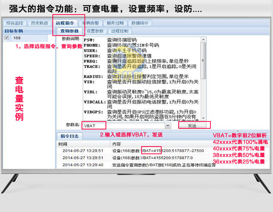
Task: Select the 远程指令 tab
Action: pos(65,23)
